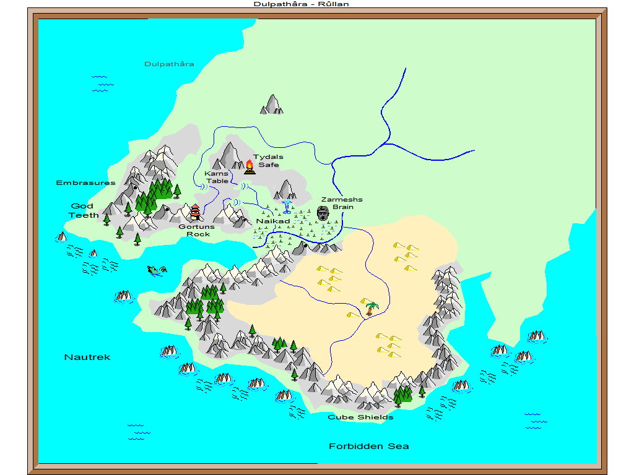Click the blue fountain above Naikad

[x=287, y=207]
